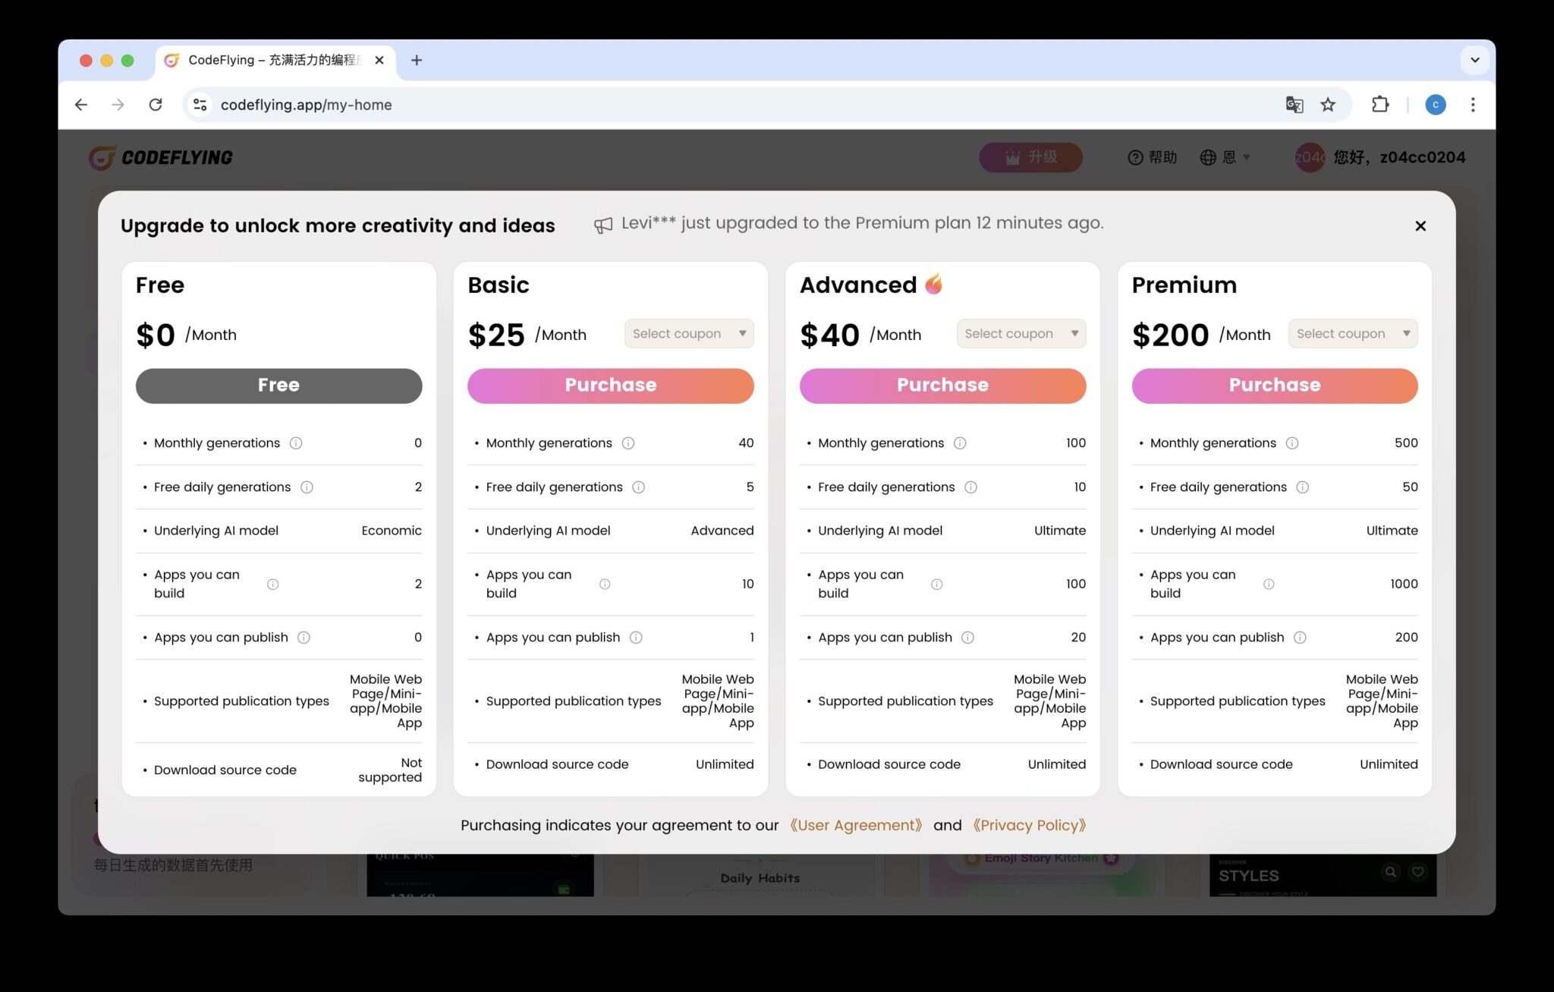Click the info icon beside Apps you can build in Premium
Image resolution: width=1554 pixels, height=992 pixels.
click(1268, 584)
